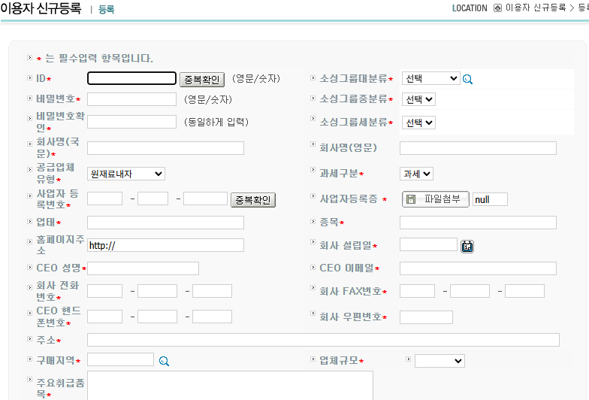Click the 구매지역 input field
This screenshot has height=400, width=589.
(x=120, y=359)
